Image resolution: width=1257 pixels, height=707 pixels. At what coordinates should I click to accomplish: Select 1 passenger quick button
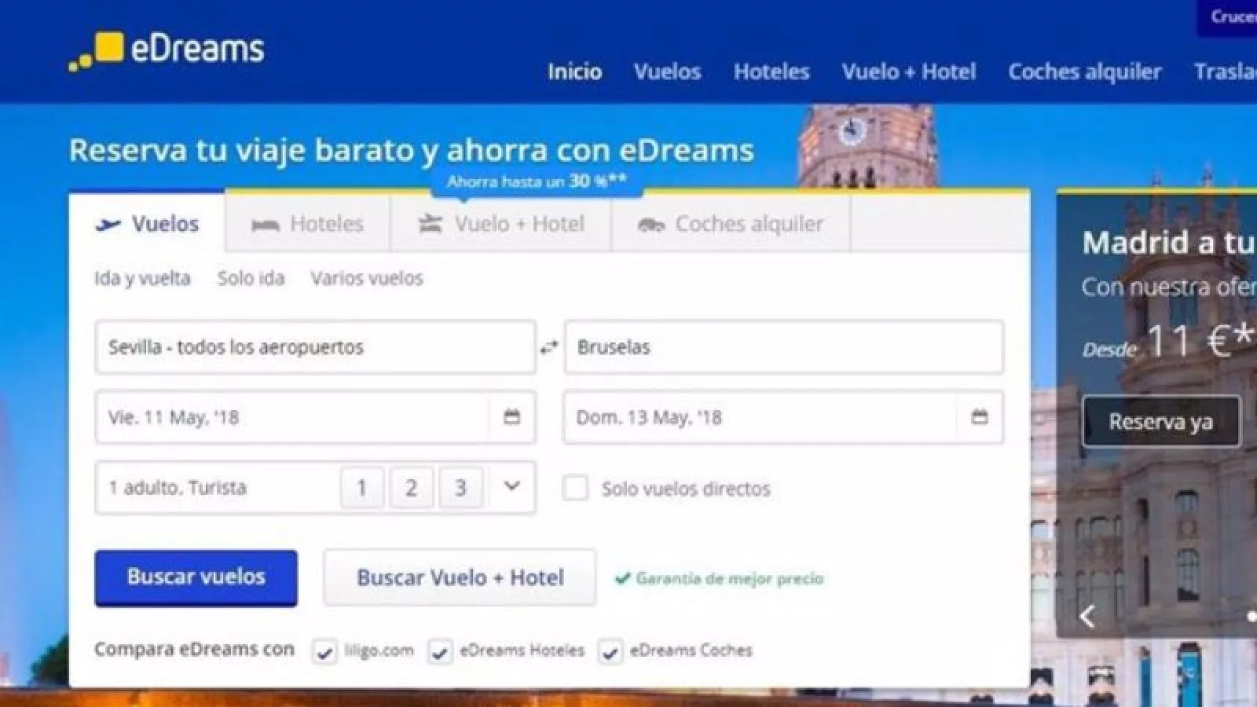click(x=361, y=488)
